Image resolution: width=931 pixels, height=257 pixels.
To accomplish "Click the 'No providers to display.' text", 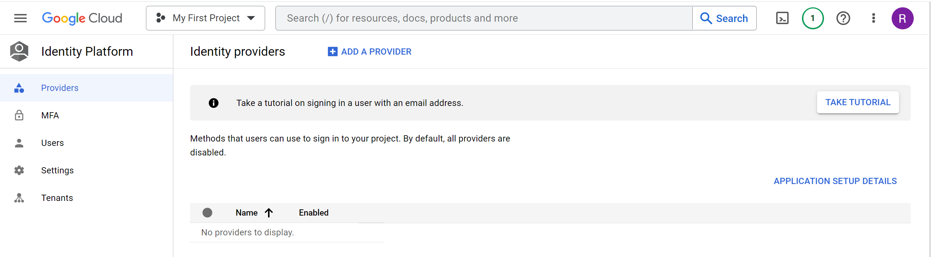I will coord(247,232).
